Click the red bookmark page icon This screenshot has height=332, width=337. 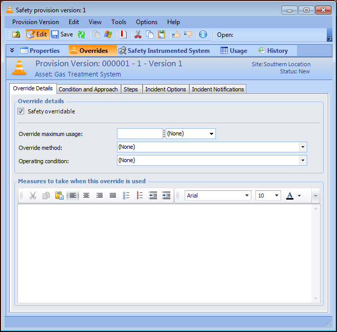[123, 34]
